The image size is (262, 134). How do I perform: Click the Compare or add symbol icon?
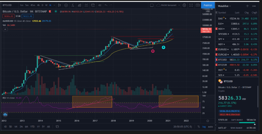pyautogui.click(x=66, y=5)
